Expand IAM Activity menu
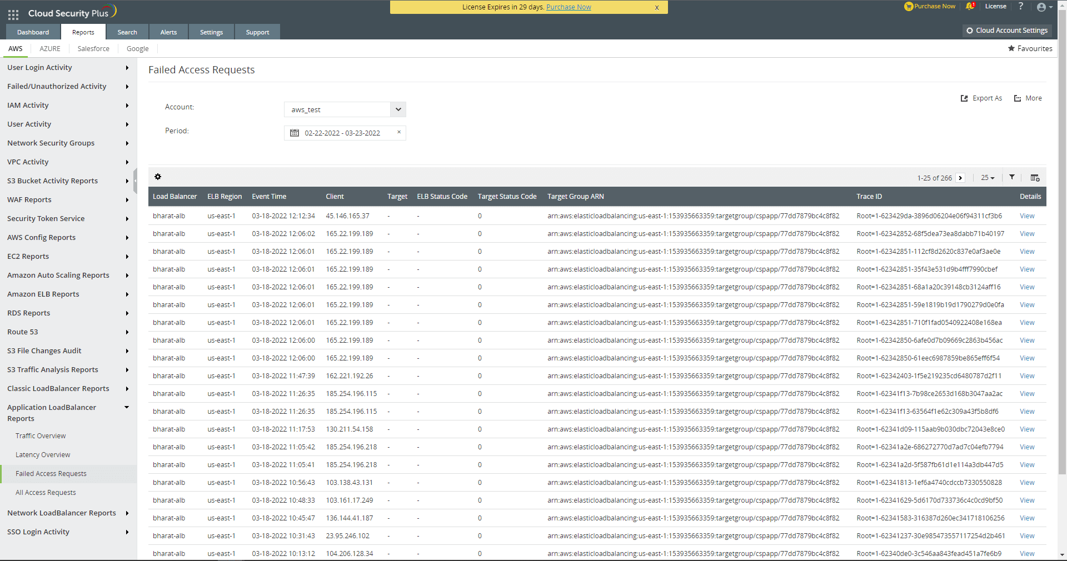 [68, 105]
